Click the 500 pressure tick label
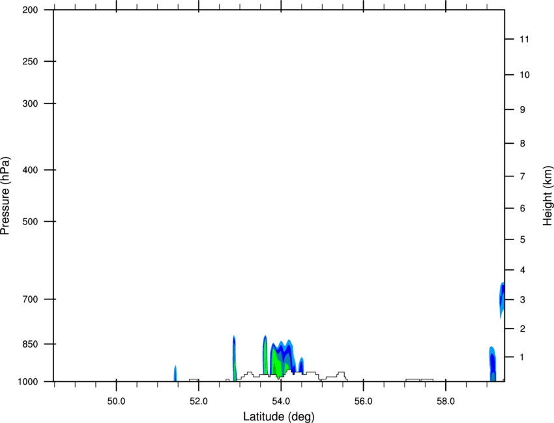 (30, 221)
